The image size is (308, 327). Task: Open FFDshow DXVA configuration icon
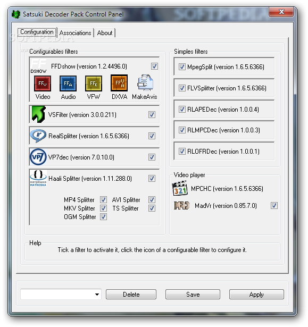click(x=119, y=83)
